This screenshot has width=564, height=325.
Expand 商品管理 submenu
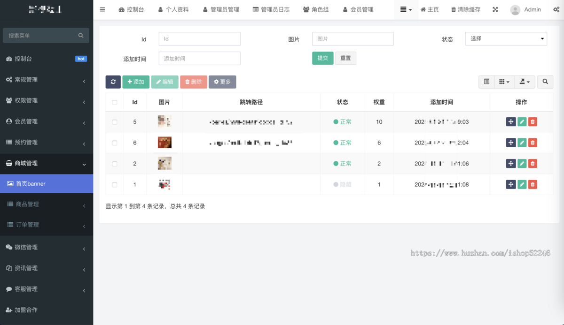pyautogui.click(x=47, y=204)
